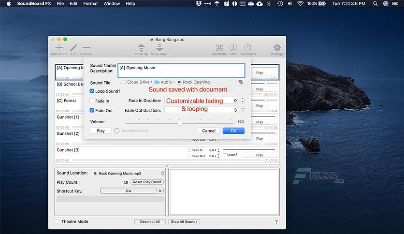This screenshot has height=234, width=404.
Task: Click the volume speaker menu bar icon
Action: [x=290, y=3]
